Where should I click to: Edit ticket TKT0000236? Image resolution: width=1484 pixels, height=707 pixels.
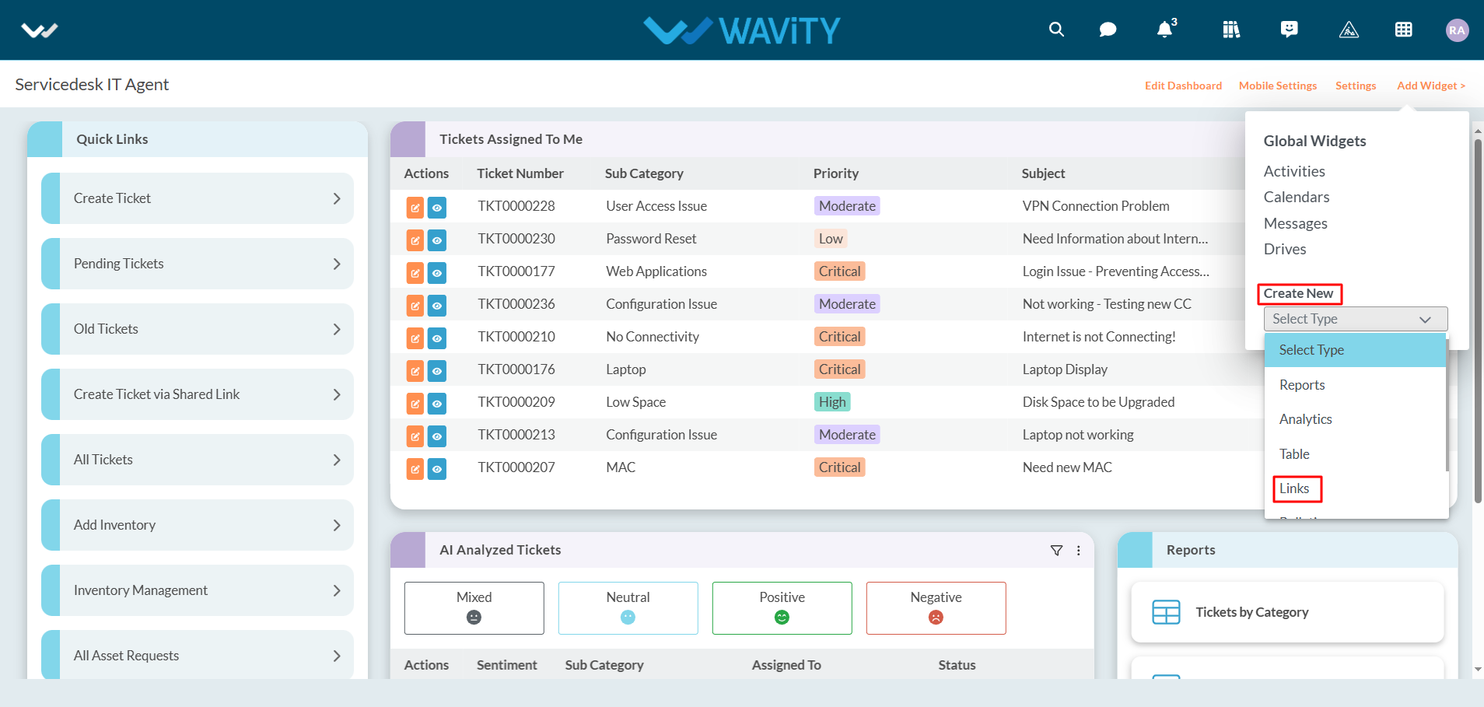[415, 306]
